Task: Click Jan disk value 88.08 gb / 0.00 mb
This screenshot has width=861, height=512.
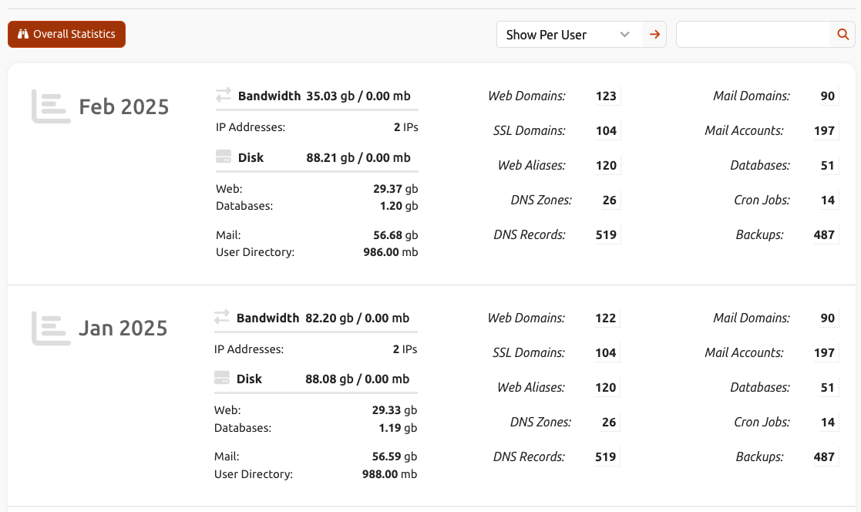Action: tap(357, 379)
